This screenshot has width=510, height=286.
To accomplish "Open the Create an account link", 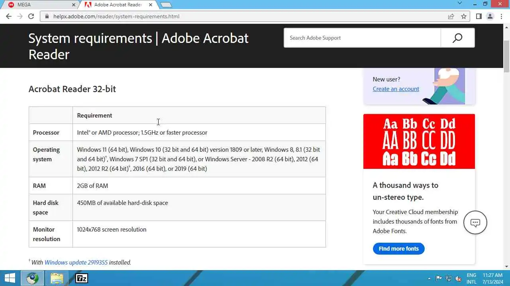I will click(396, 89).
